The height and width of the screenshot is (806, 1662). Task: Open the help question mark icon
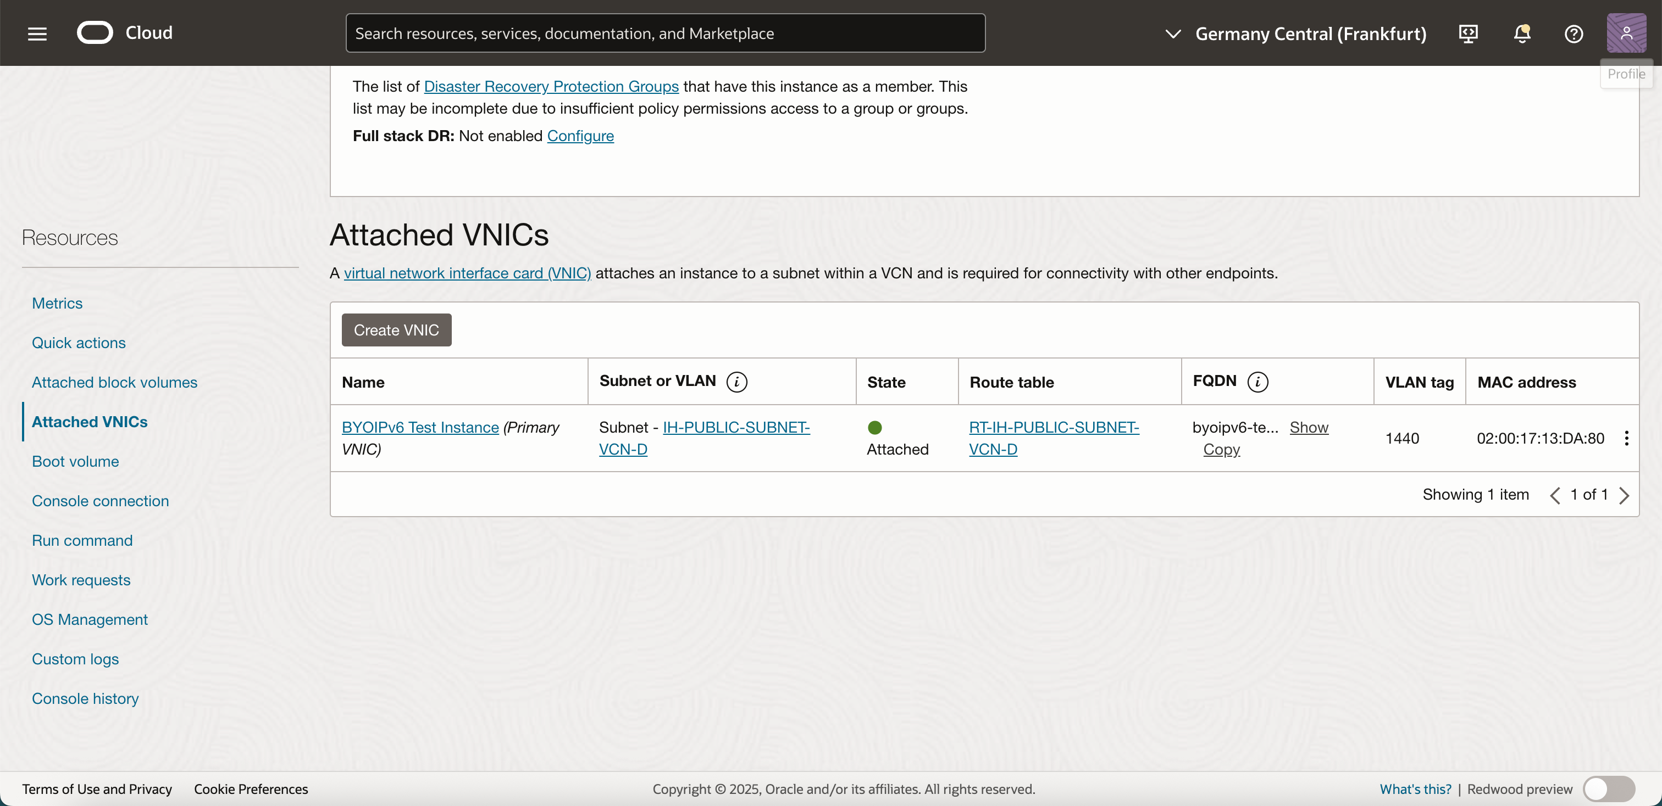click(1574, 33)
